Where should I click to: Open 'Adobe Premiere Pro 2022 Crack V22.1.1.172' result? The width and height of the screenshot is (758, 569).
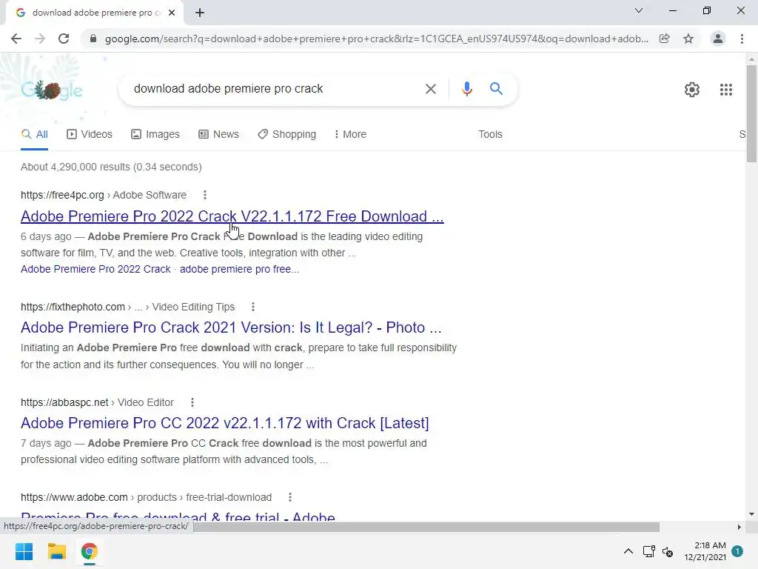point(232,216)
